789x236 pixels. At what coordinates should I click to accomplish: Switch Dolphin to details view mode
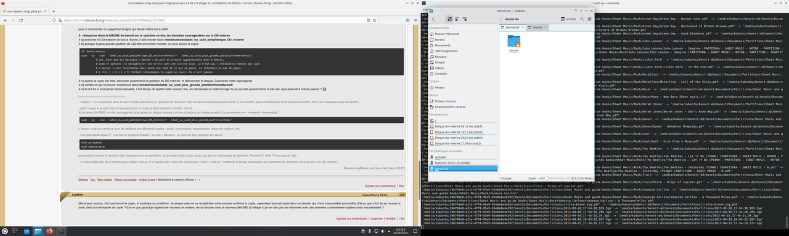pos(465,19)
